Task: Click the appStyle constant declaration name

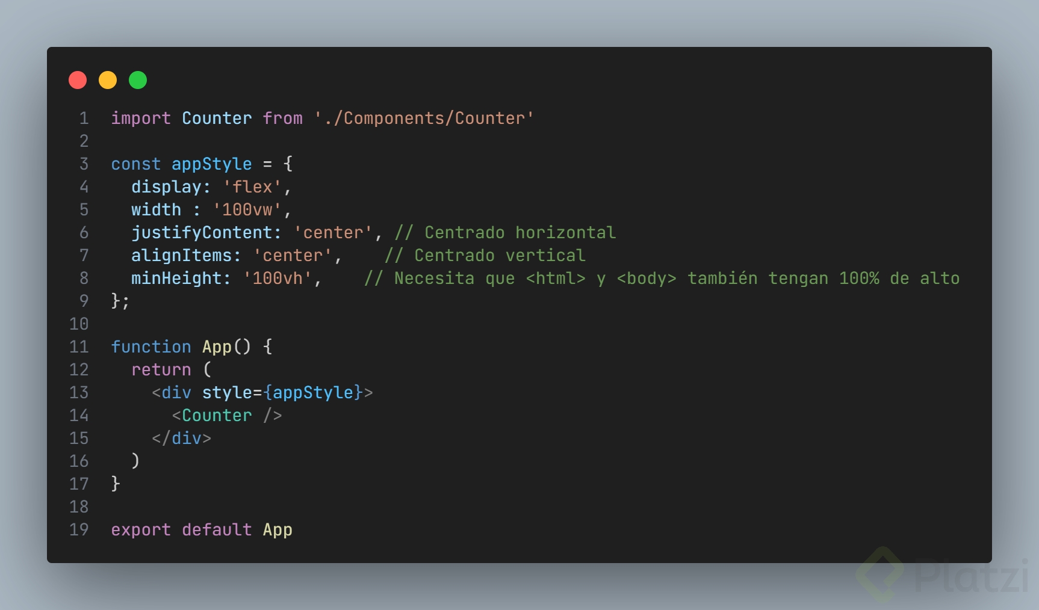Action: pos(211,164)
